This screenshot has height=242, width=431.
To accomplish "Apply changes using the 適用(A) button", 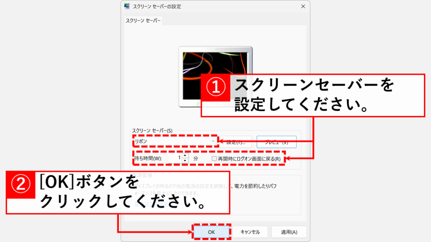I will point(289,232).
